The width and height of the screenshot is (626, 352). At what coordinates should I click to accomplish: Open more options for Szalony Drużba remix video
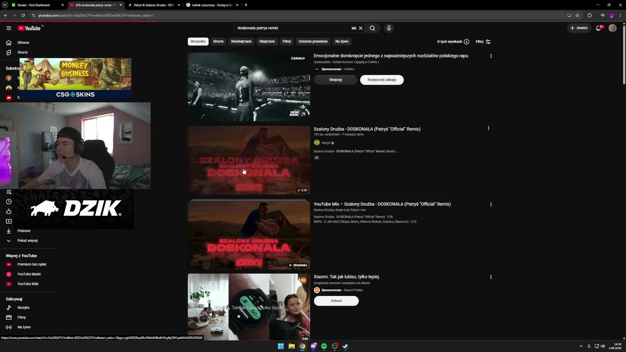[x=488, y=129]
